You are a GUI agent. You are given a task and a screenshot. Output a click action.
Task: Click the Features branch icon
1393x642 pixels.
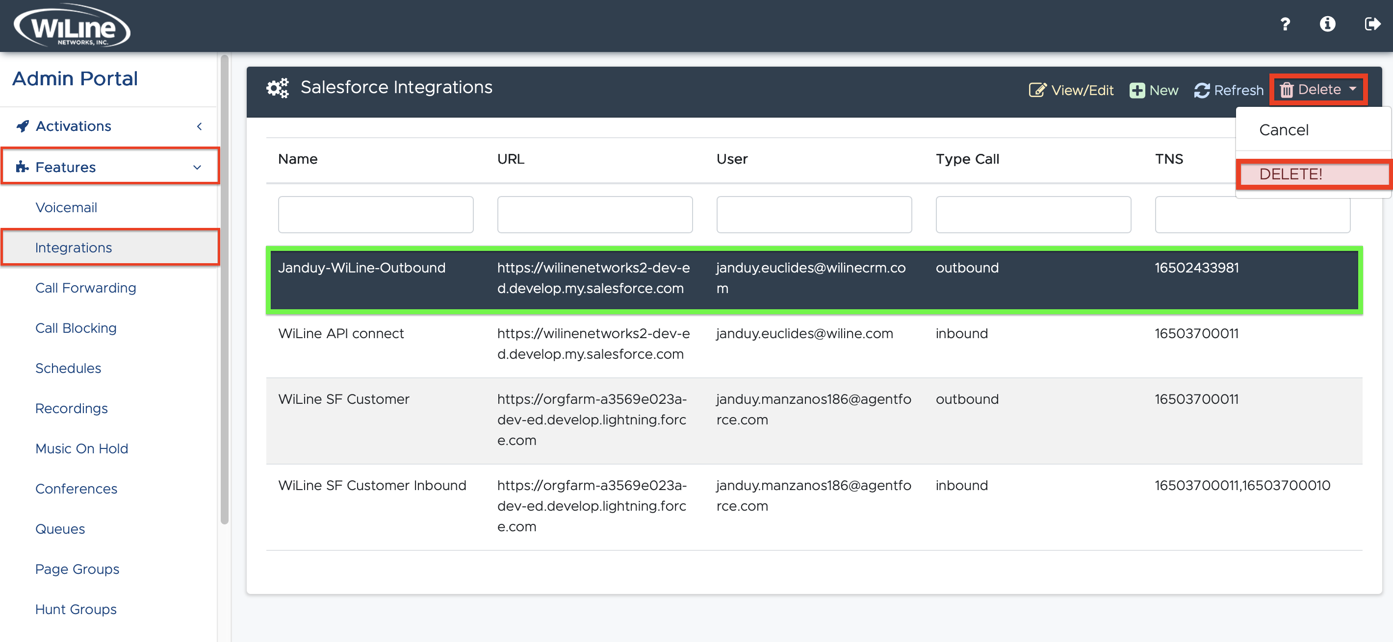pyautogui.click(x=22, y=167)
